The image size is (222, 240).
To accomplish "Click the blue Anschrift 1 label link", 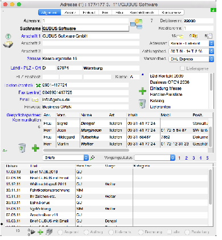I will tap(31, 36).
